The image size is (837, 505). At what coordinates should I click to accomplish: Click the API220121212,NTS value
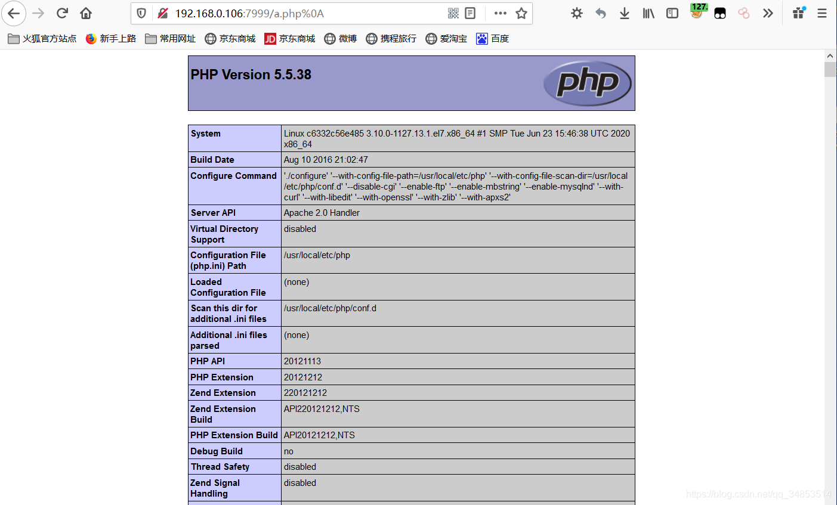[x=322, y=409]
